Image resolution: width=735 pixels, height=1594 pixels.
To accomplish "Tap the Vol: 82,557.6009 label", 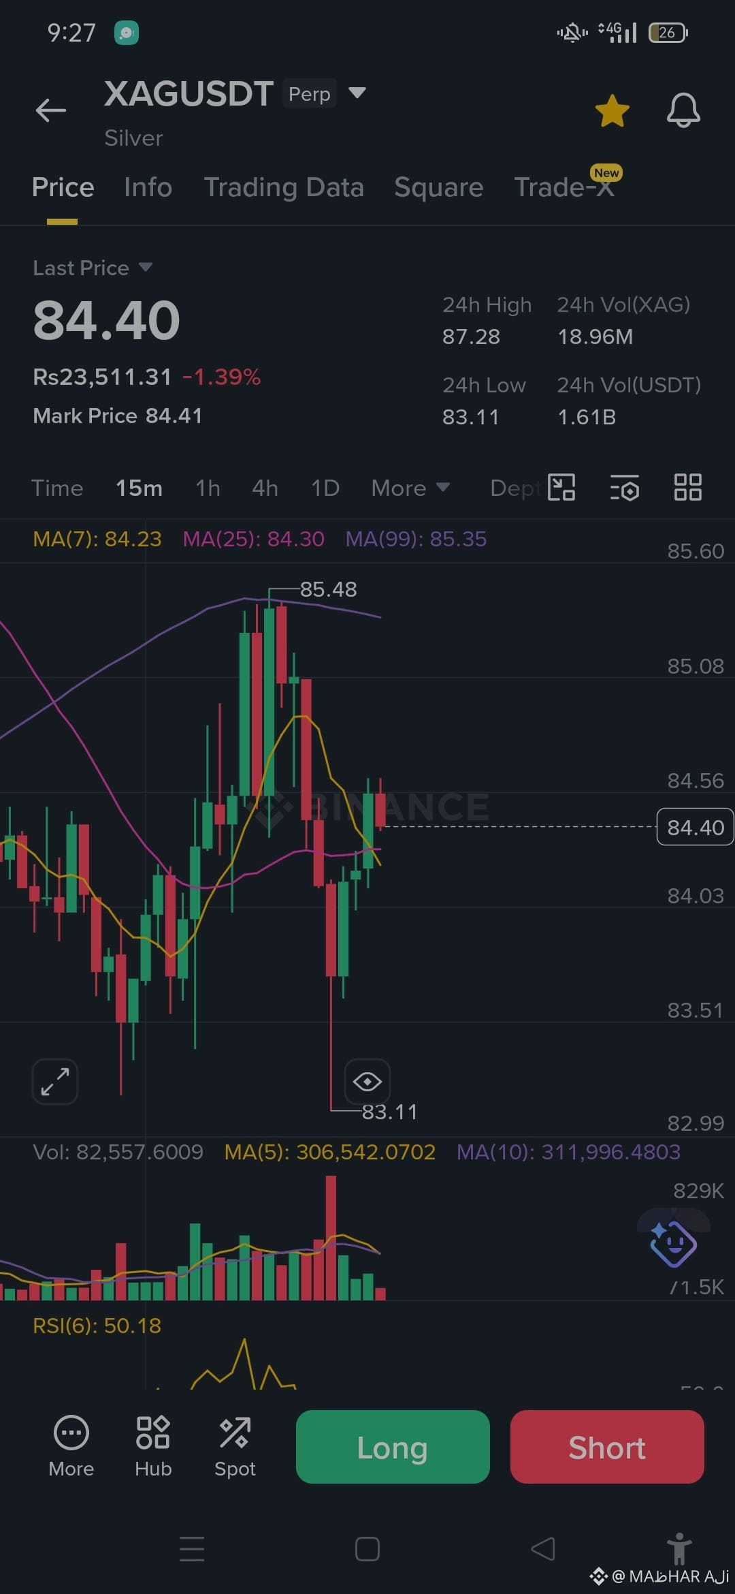I will pos(118,1152).
